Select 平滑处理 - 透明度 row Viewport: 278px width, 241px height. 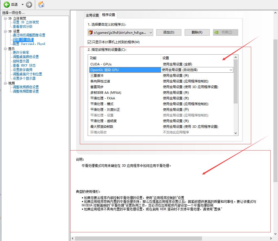click(161, 121)
